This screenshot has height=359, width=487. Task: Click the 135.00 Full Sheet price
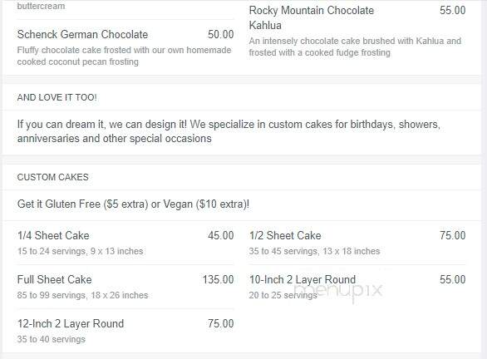[218, 279]
